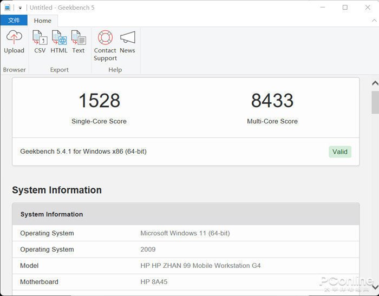Click the HP 8A45 motherboard value

[154, 282]
